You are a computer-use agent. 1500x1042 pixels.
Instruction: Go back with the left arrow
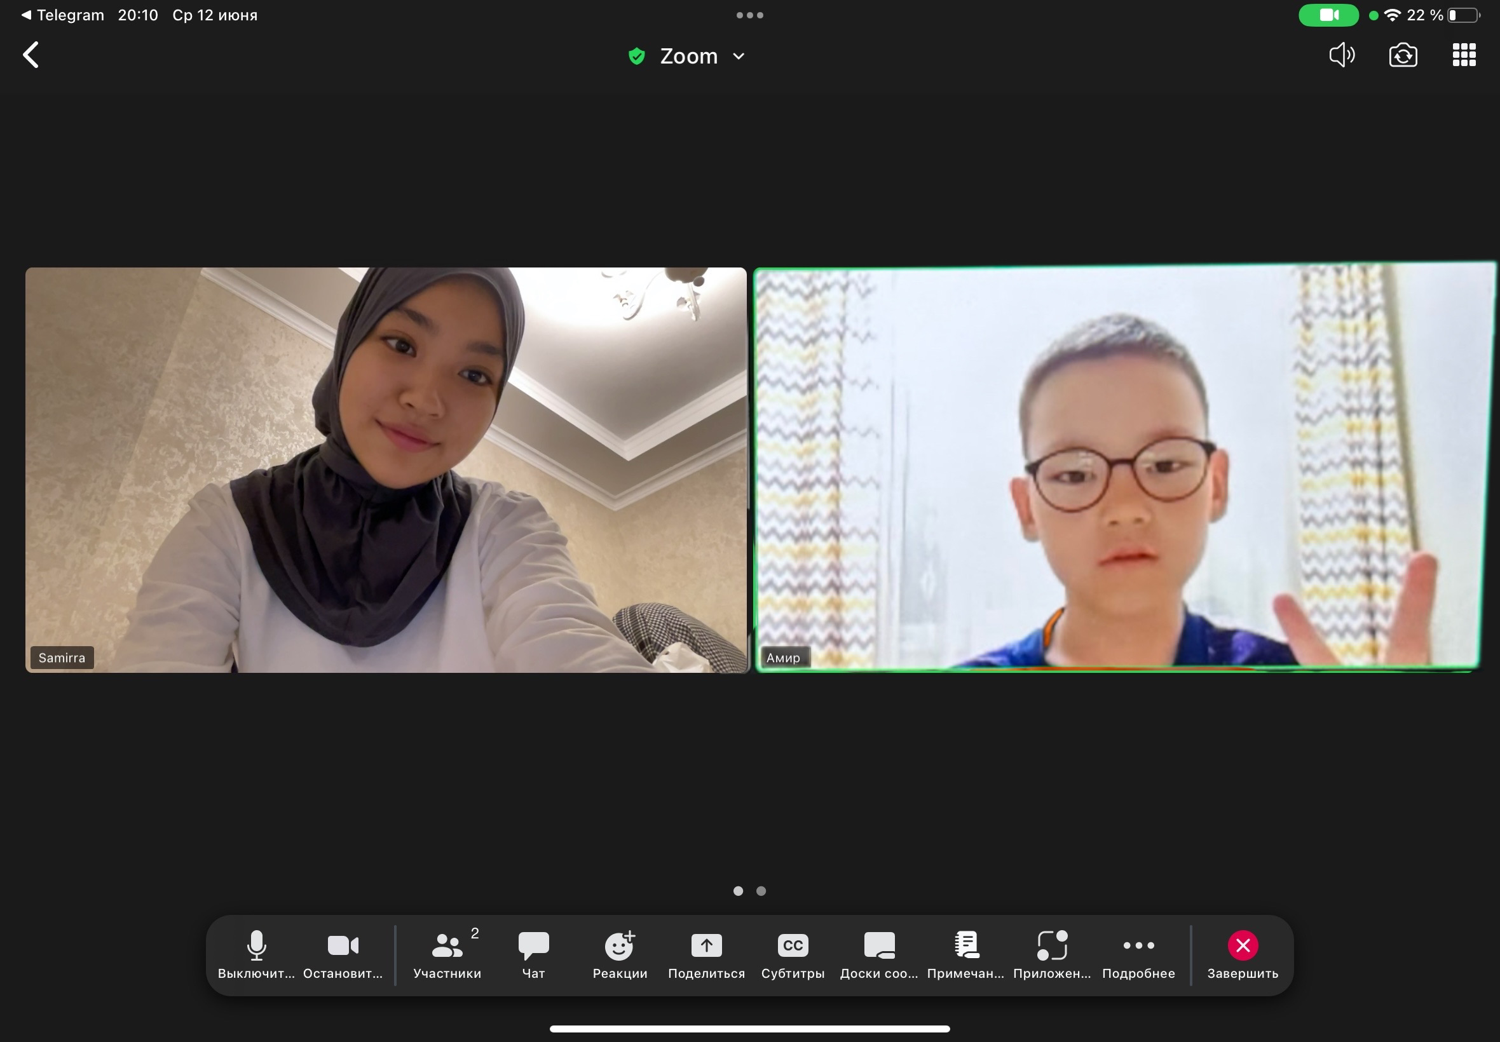(31, 55)
